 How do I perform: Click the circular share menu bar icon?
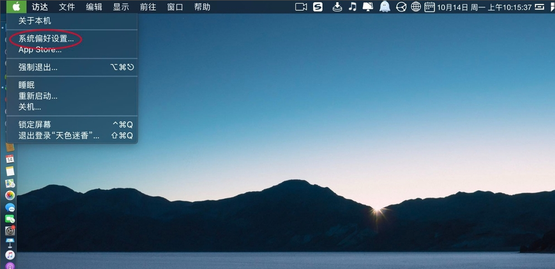(401, 7)
